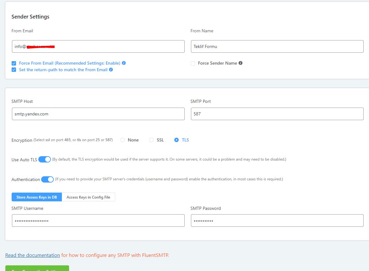Viewport: 369px width, 271px height.
Task: Click the return-path info icon
Action: click(111, 70)
